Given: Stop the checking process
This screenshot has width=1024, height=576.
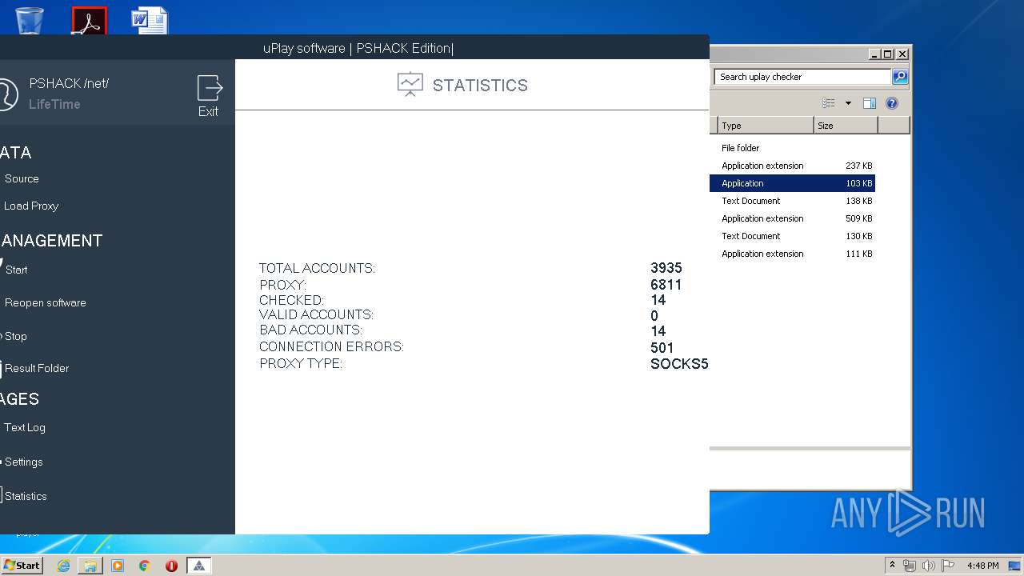Looking at the screenshot, I should (x=16, y=336).
